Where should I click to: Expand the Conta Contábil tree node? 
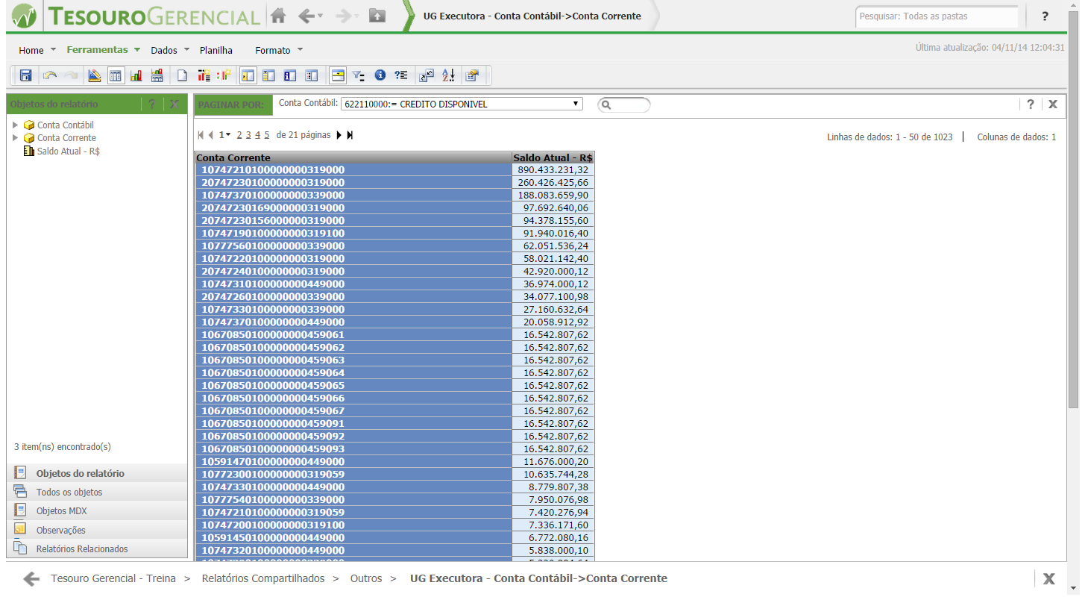click(15, 125)
